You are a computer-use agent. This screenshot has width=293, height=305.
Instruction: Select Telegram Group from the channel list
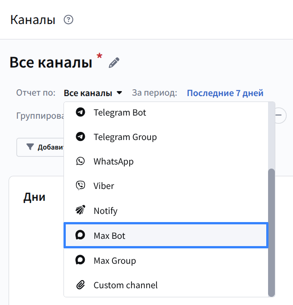(x=125, y=137)
